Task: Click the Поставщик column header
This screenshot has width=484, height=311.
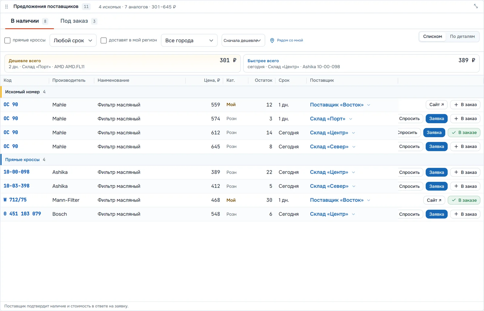Action: pos(322,80)
